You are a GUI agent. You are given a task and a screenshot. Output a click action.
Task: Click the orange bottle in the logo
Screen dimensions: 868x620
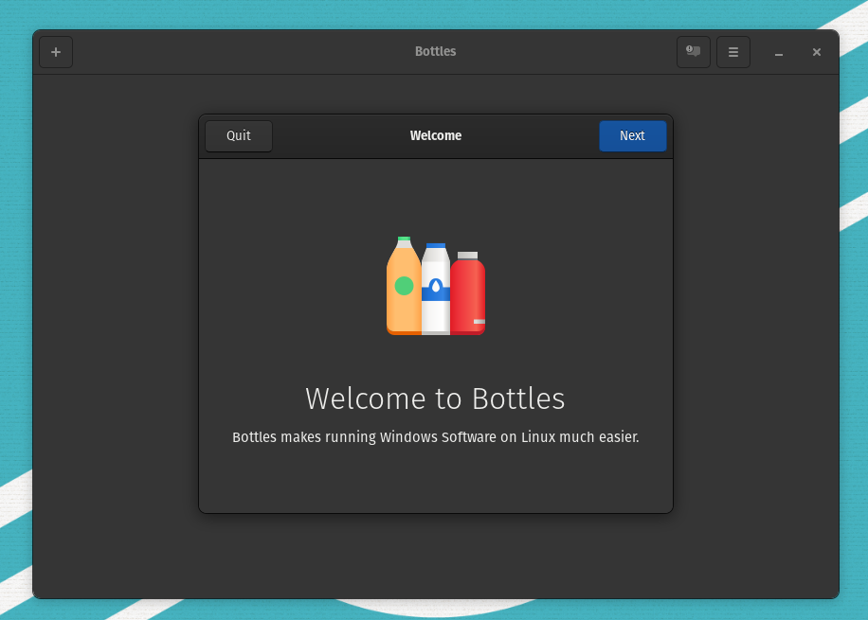tap(406, 287)
